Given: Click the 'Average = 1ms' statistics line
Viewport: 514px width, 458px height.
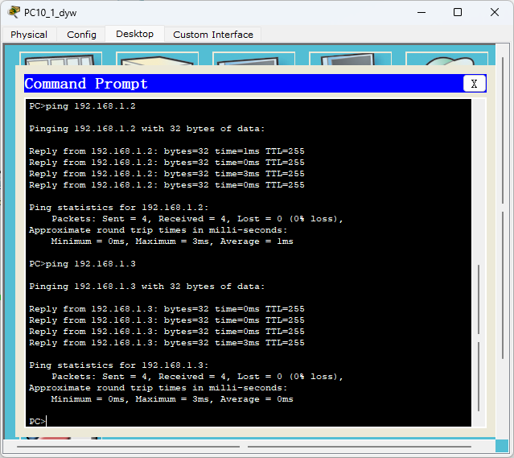Looking at the screenshot, I should coord(172,241).
